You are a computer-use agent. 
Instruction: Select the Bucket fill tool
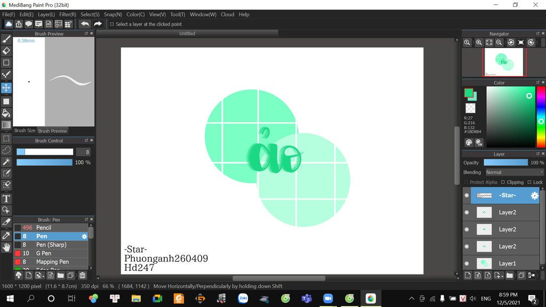6,113
